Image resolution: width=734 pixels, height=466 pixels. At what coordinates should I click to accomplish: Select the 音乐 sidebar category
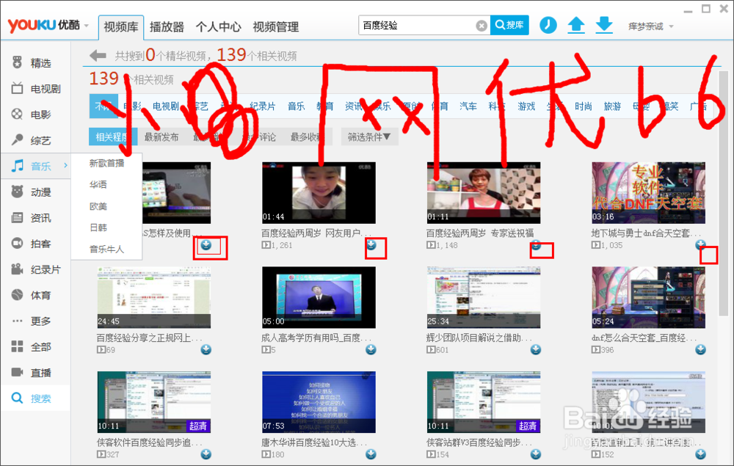[x=35, y=166]
